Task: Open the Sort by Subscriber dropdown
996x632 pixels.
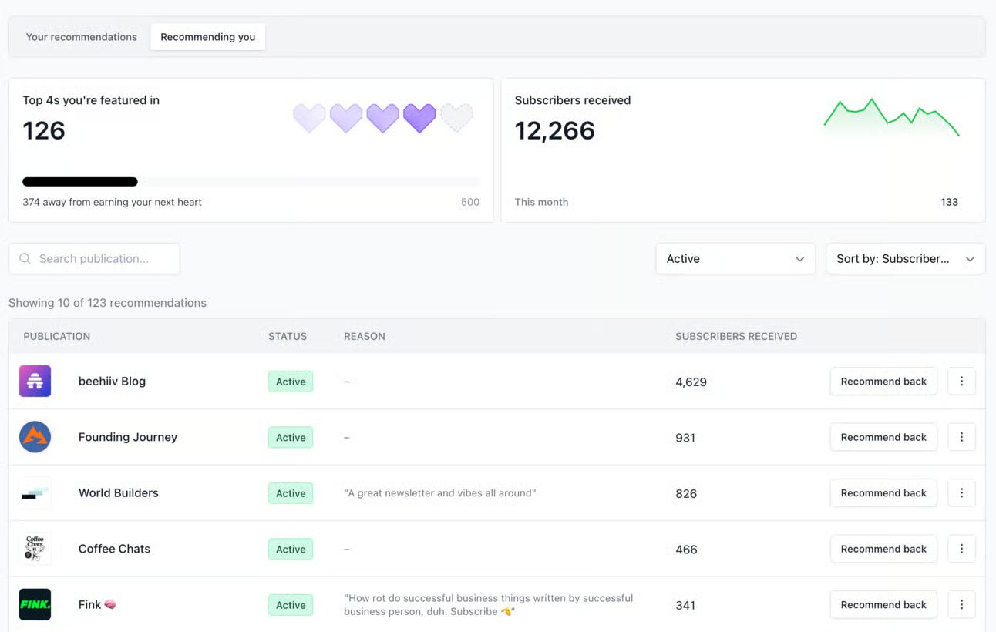Action: pyautogui.click(x=905, y=259)
